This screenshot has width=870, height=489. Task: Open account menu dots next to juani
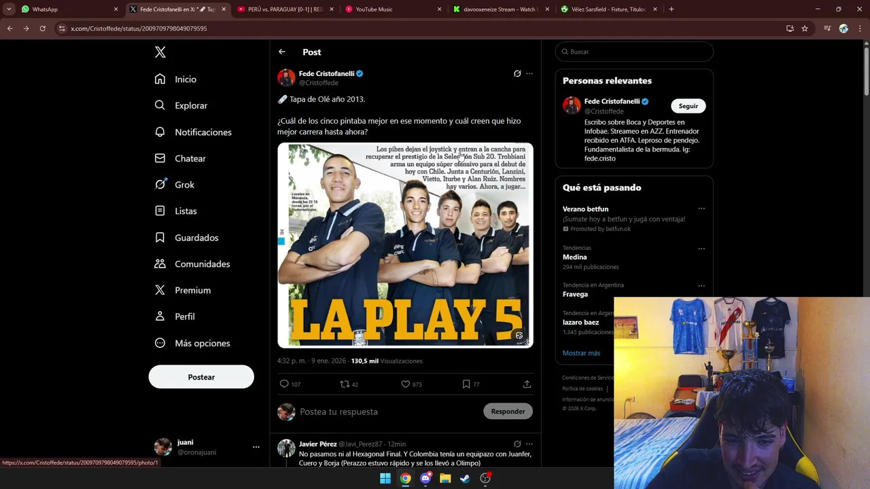pos(256,447)
